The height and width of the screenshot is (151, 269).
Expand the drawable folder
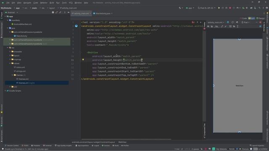10,52
